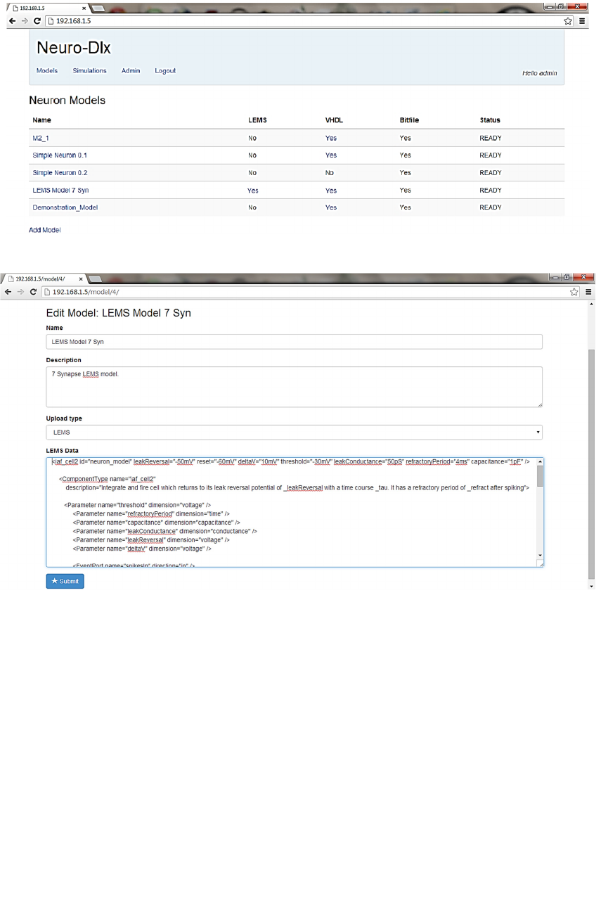Click the Logout link
The height and width of the screenshot is (922, 608).
point(165,71)
